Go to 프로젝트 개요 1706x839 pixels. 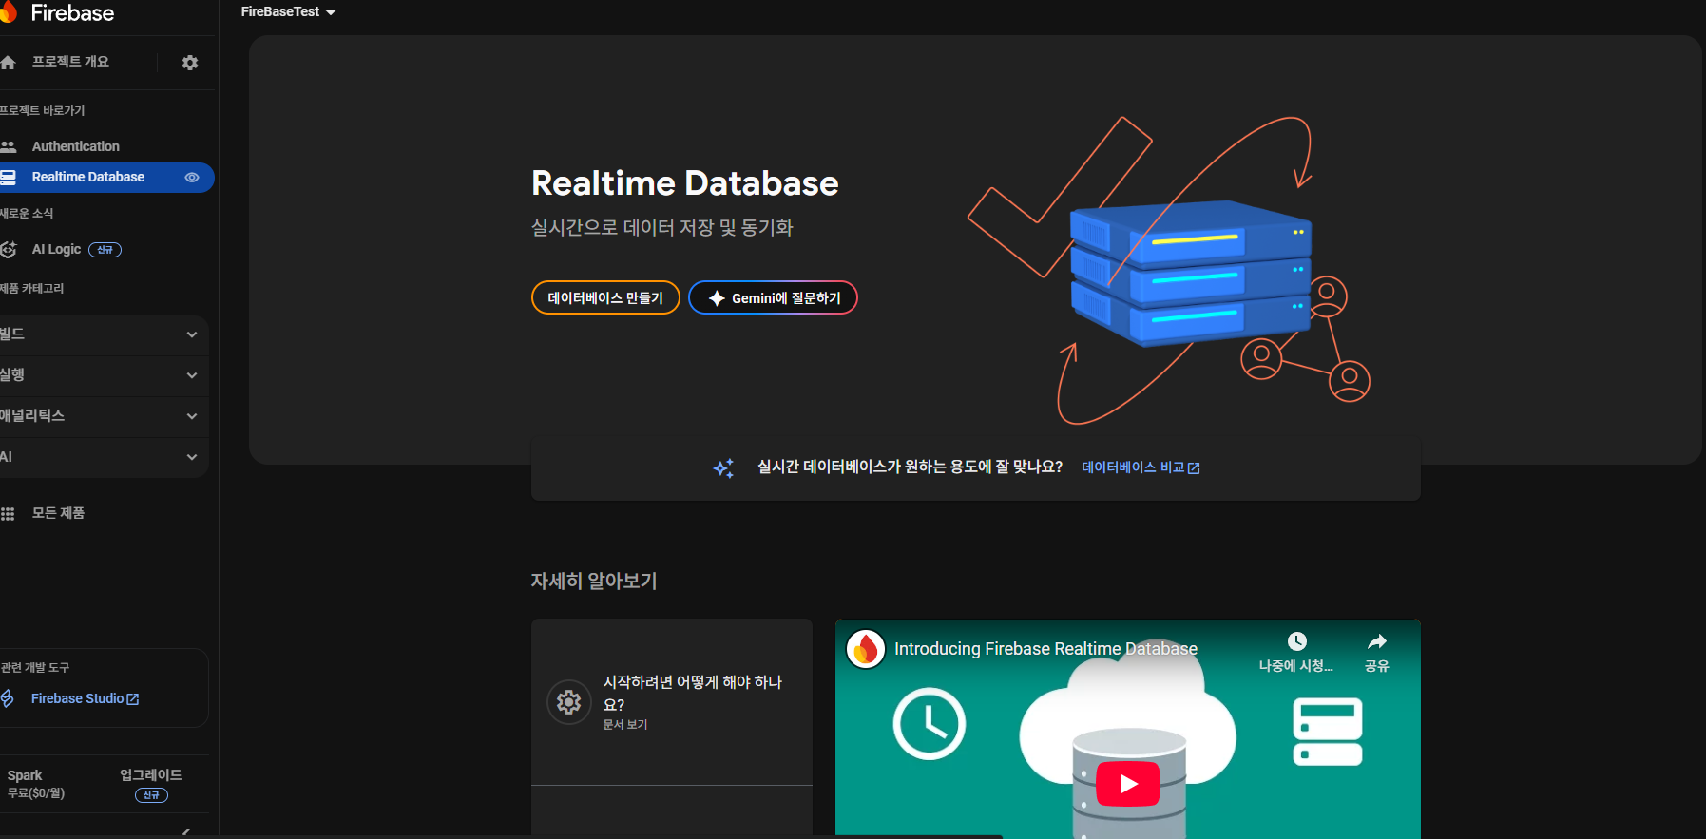(x=70, y=62)
